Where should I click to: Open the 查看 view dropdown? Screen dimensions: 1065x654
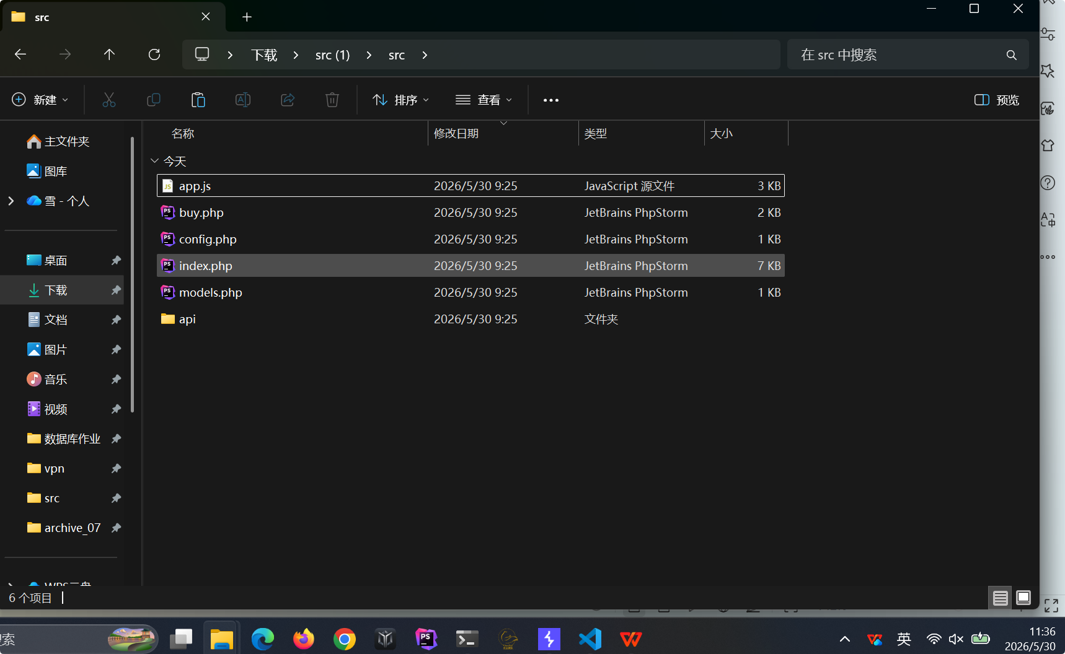(484, 100)
